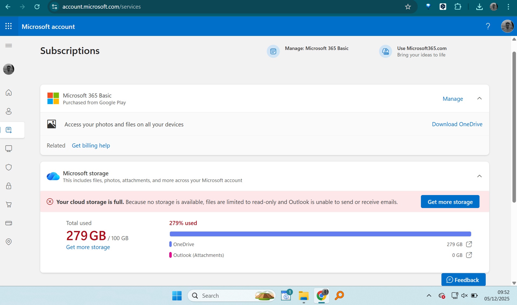Open the Get billing help link

coord(91,146)
